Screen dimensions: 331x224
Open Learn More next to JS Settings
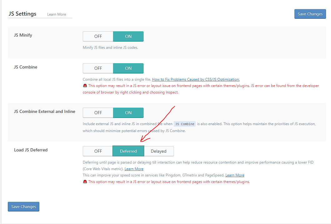coord(57,14)
